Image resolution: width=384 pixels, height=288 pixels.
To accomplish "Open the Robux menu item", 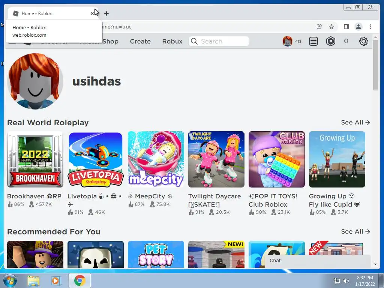I will (172, 41).
